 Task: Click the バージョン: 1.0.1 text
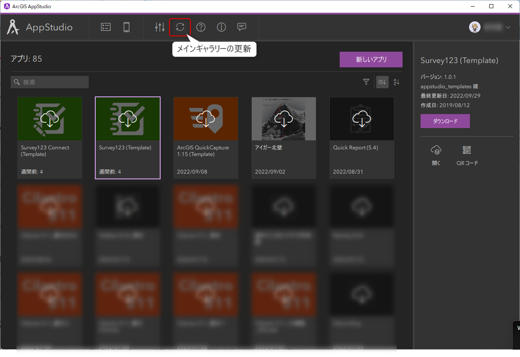click(x=438, y=77)
